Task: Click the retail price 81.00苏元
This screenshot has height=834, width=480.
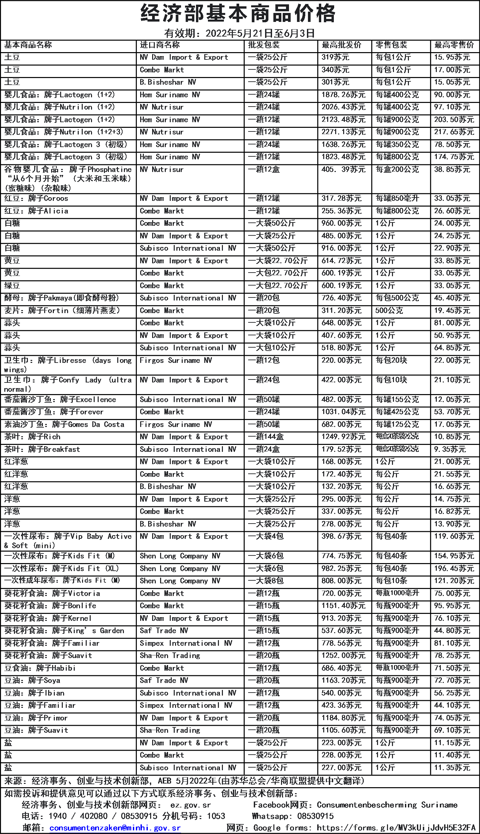Action: [452, 323]
